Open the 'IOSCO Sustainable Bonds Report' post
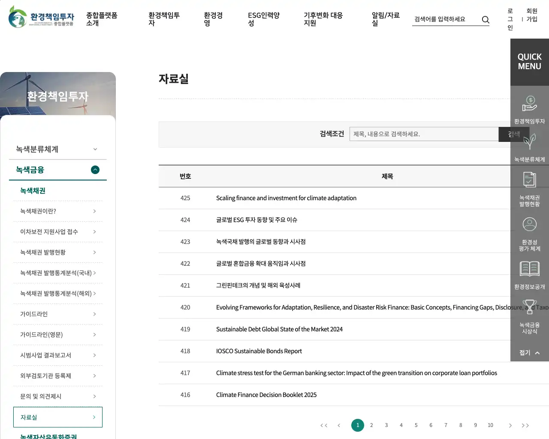Image resolution: width=549 pixels, height=439 pixels. pos(259,351)
